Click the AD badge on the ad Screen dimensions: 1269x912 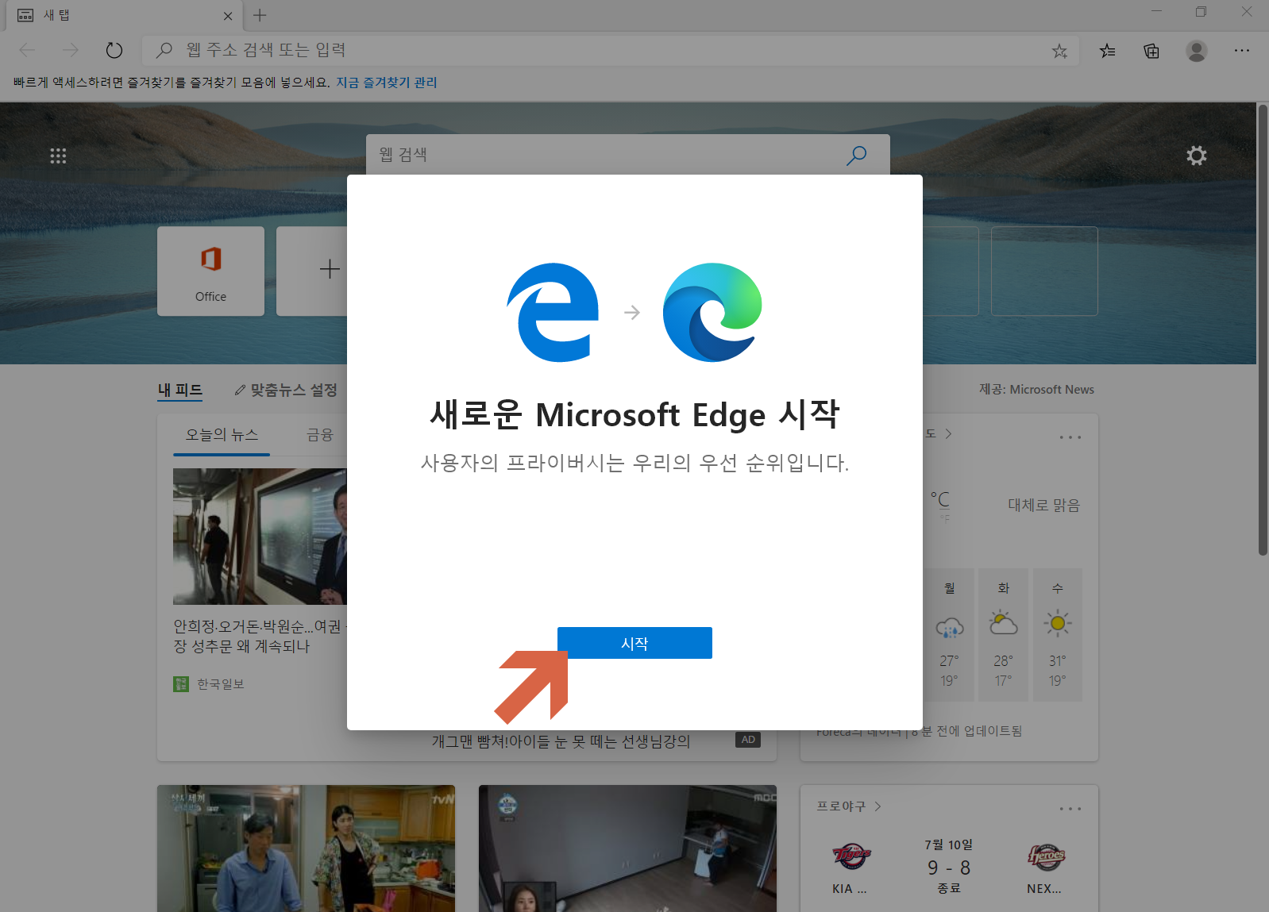click(x=748, y=740)
